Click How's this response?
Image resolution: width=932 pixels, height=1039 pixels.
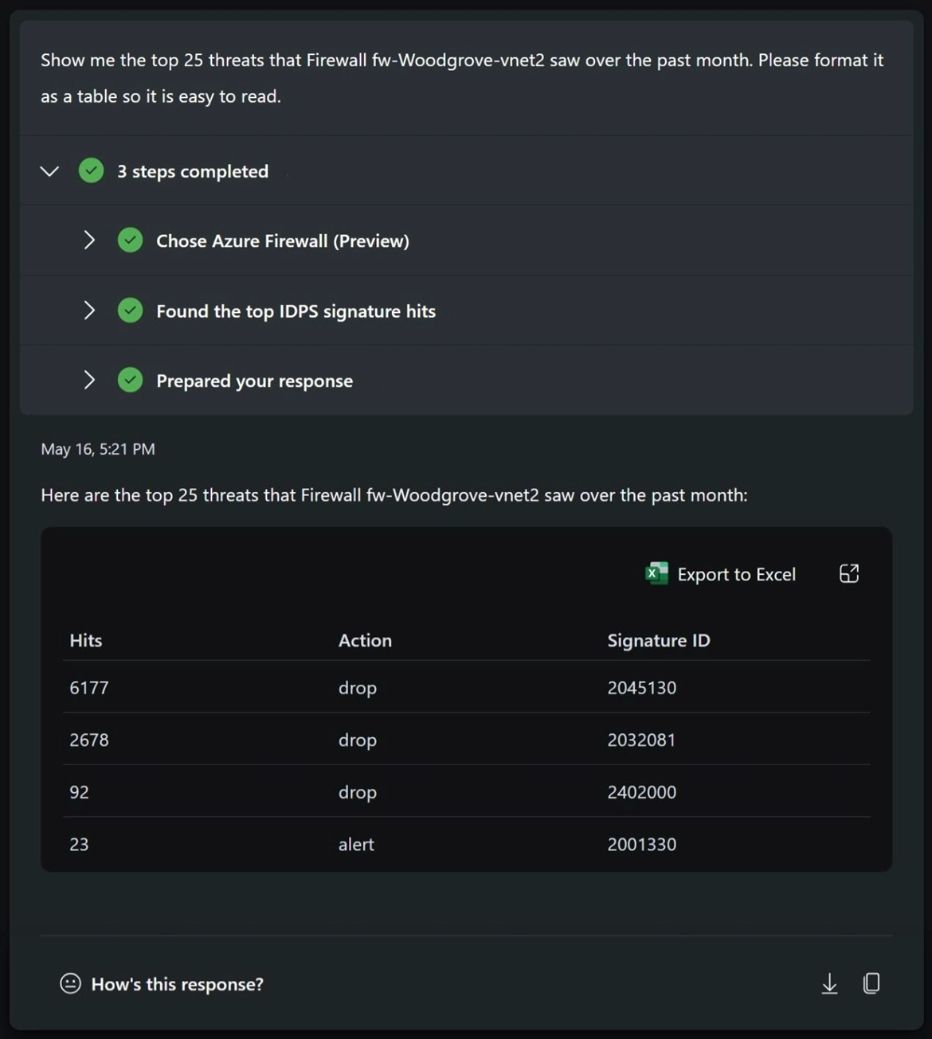pyautogui.click(x=177, y=984)
